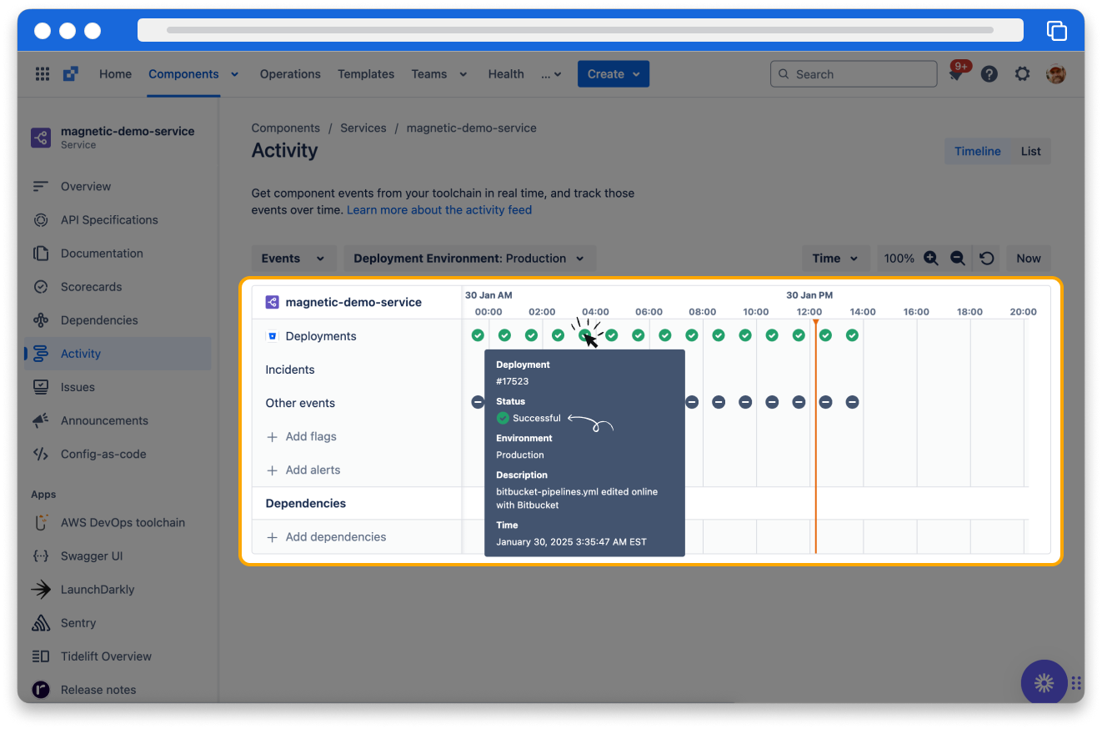Click Add dependencies
The height and width of the screenshot is (729, 1102).
point(326,536)
